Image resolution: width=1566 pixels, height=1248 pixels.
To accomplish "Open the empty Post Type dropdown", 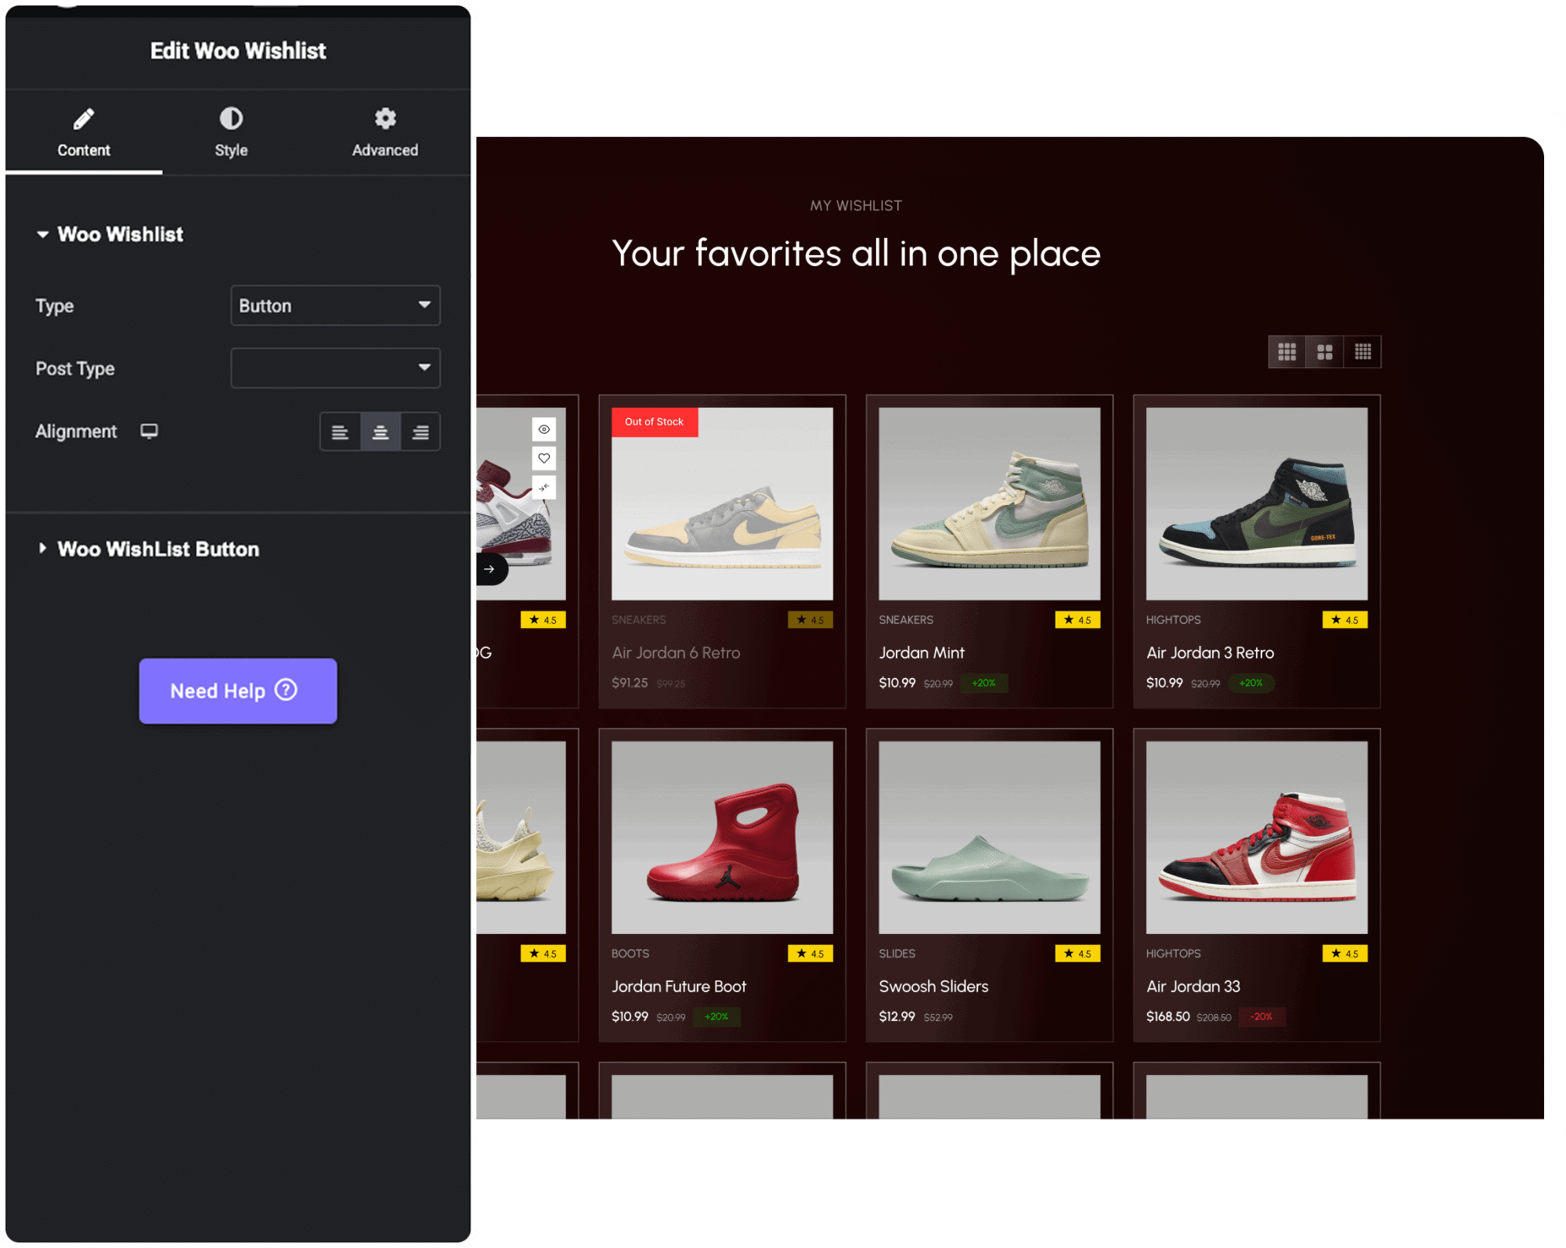I will pos(335,368).
